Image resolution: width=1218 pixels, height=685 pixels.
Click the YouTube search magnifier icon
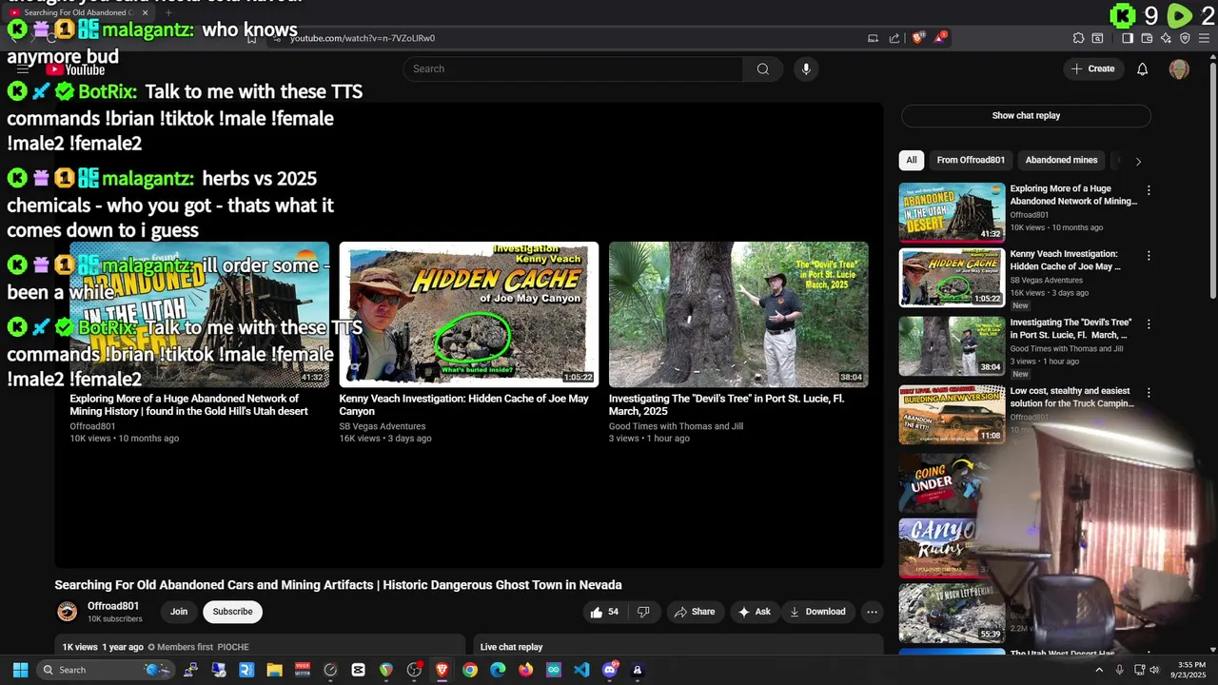[x=762, y=68]
